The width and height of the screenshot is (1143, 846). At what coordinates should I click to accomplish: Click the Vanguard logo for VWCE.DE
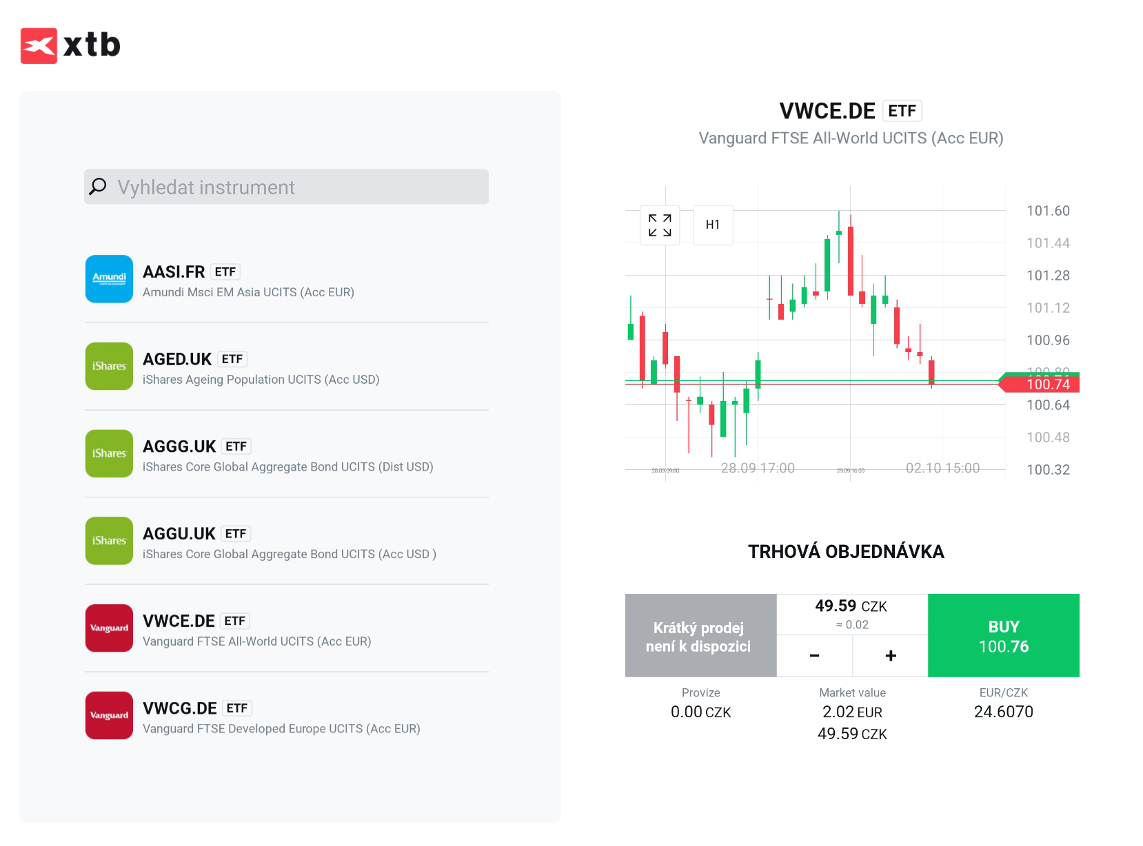point(109,628)
